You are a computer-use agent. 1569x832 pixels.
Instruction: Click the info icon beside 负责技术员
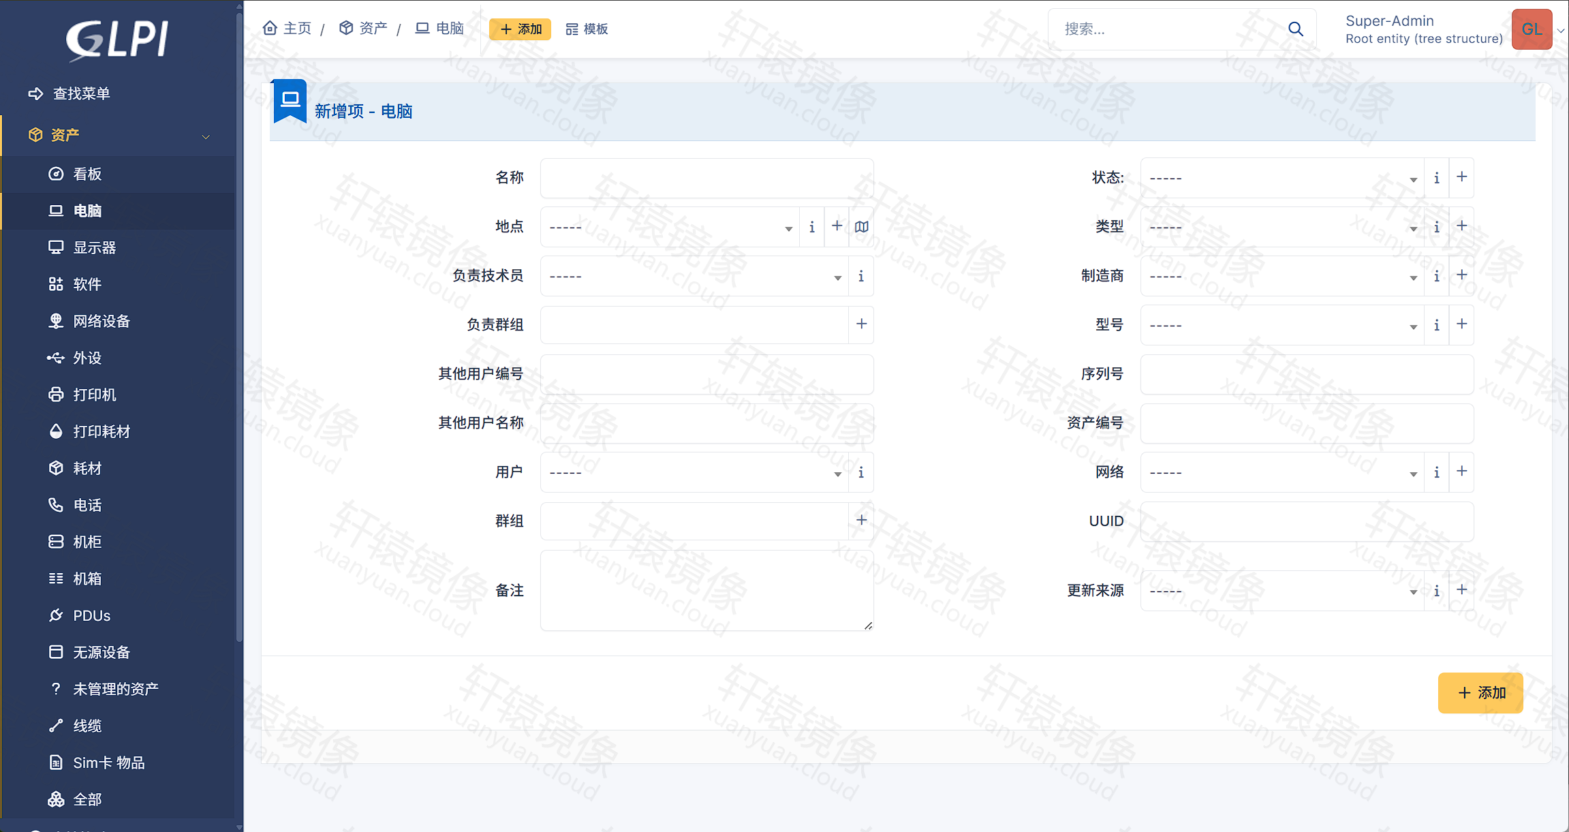861,276
